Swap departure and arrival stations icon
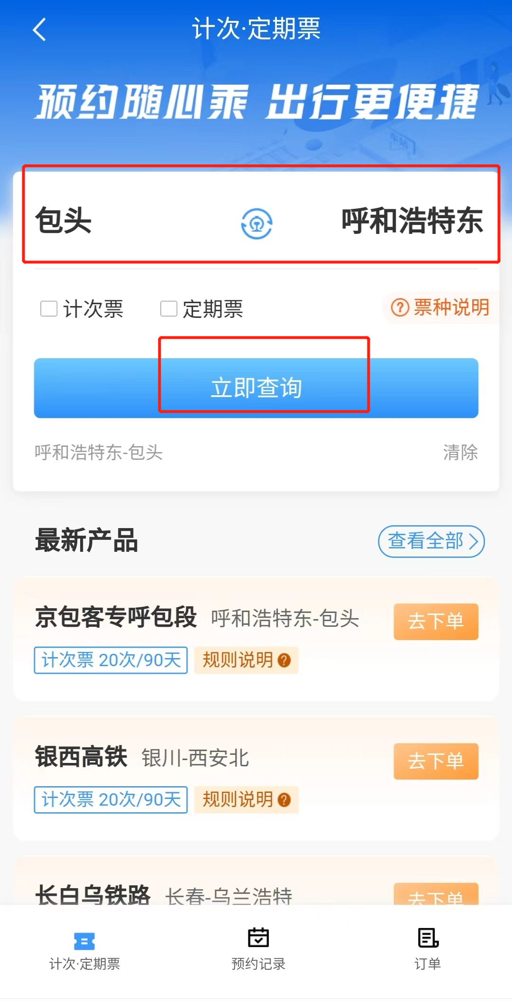This screenshot has height=1003, width=512. coord(256,223)
